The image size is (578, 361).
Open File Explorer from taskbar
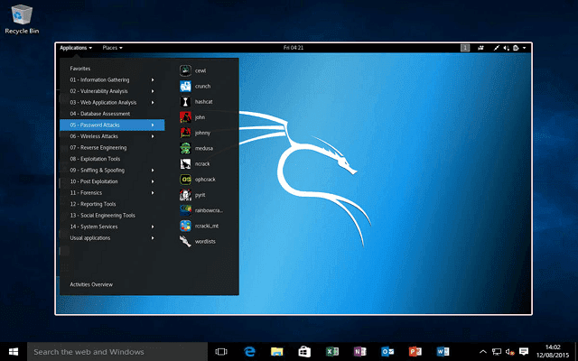(277, 352)
